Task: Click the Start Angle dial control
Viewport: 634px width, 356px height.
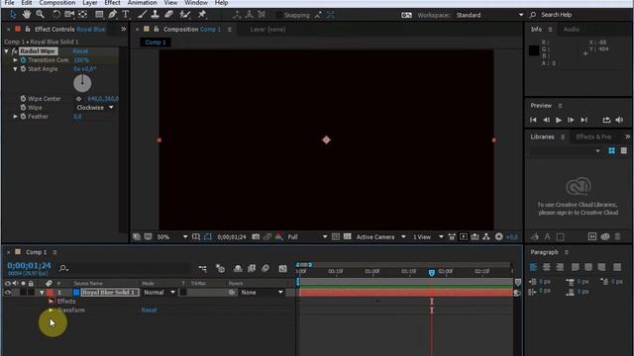Action: pos(82,83)
